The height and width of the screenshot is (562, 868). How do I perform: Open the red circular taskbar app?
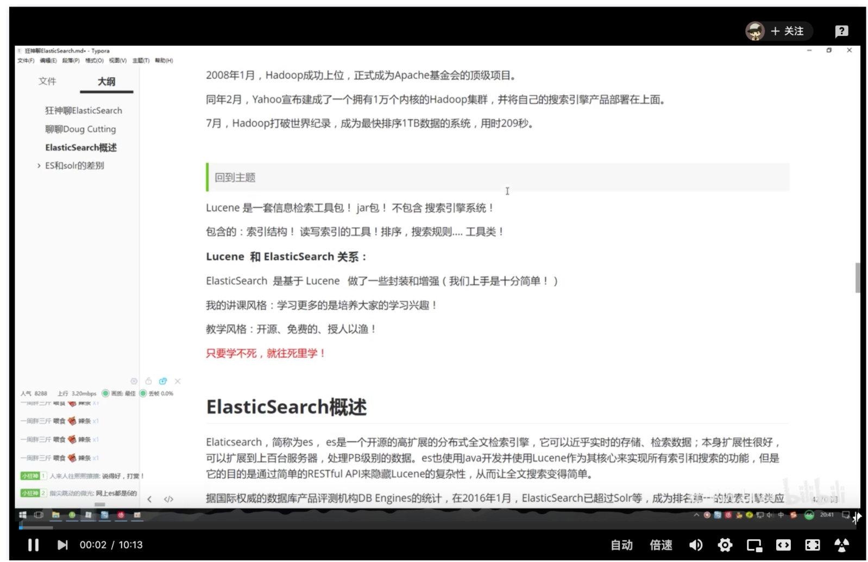coord(121,515)
